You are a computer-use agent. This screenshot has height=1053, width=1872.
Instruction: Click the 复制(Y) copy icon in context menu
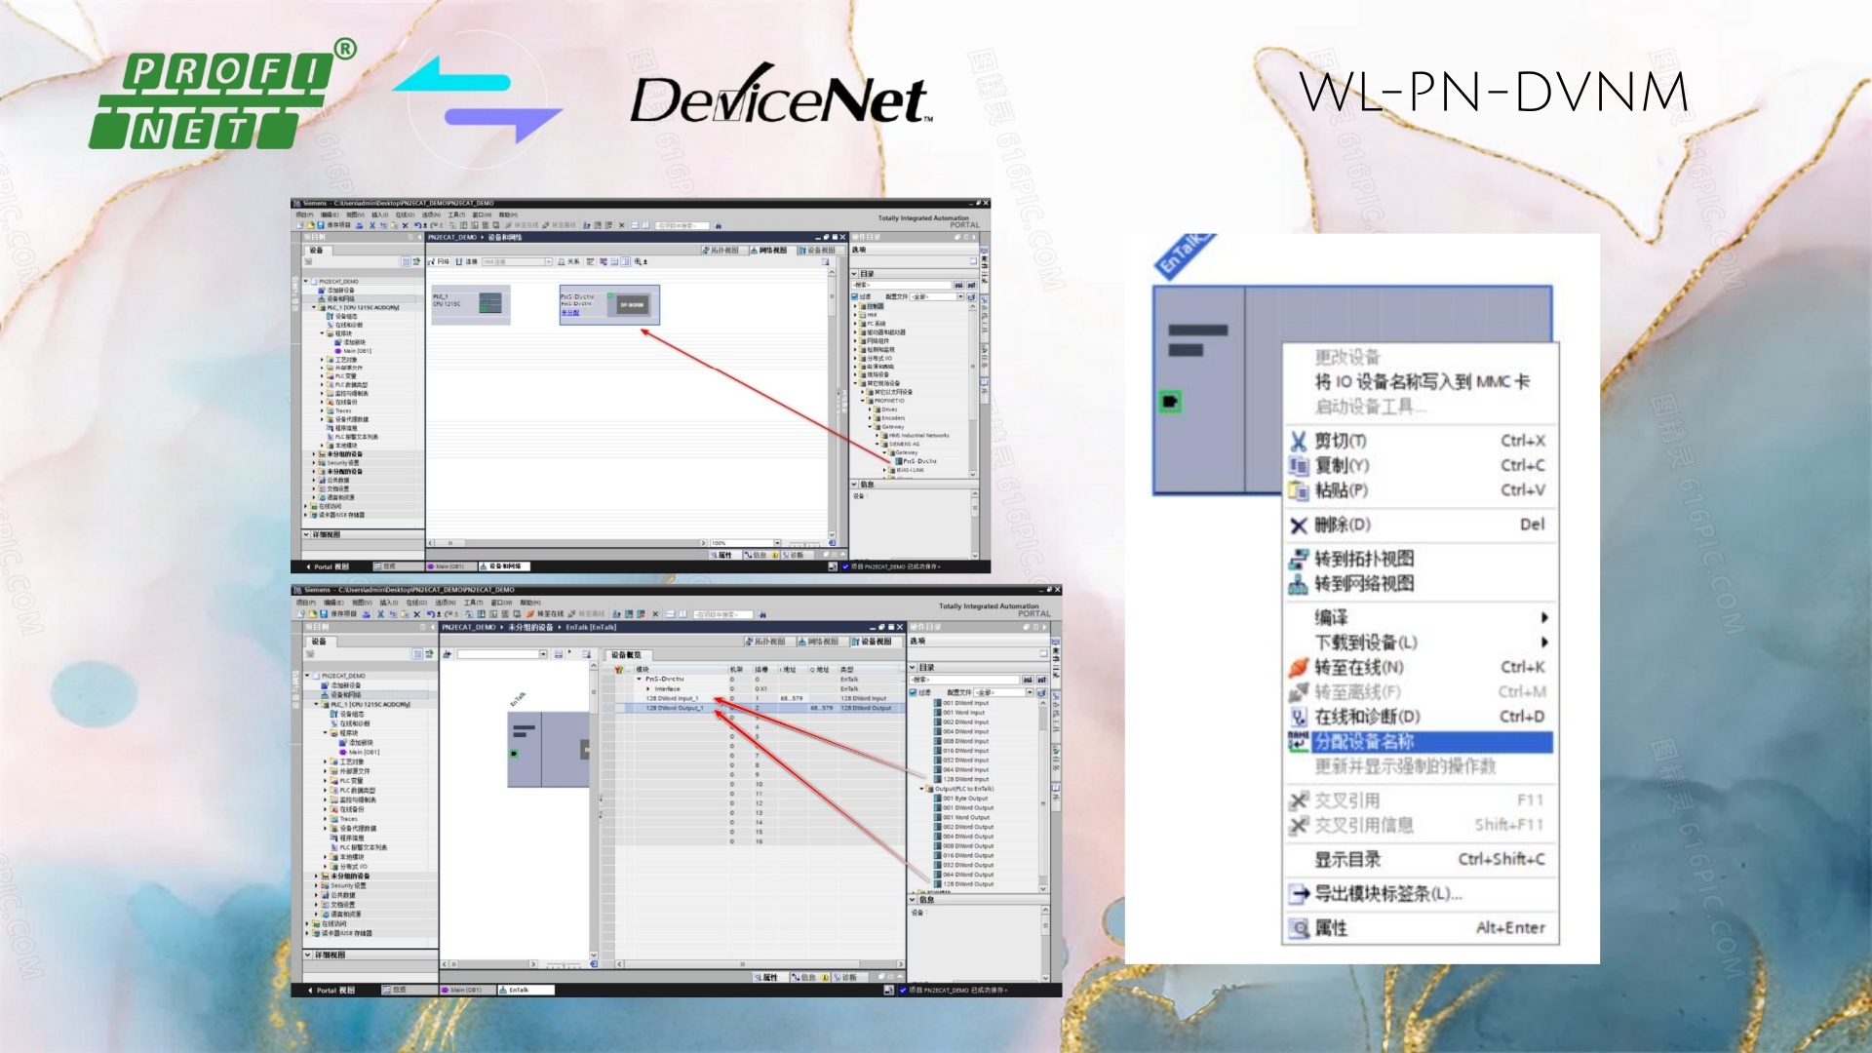coord(1298,465)
